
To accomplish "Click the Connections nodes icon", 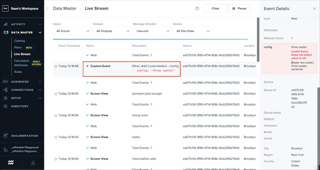I will click(6, 90).
